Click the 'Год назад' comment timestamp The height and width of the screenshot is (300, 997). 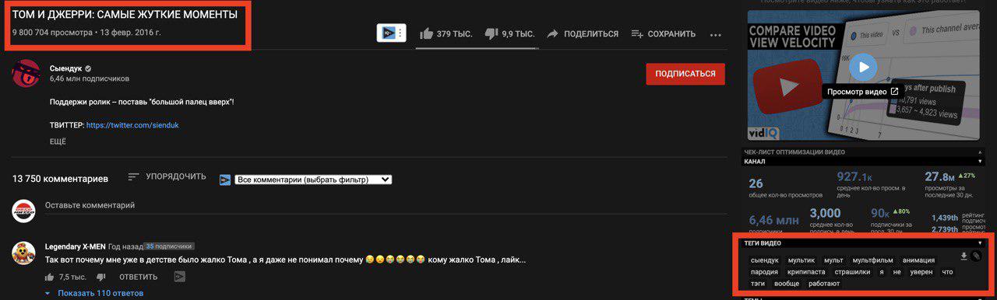tap(125, 246)
